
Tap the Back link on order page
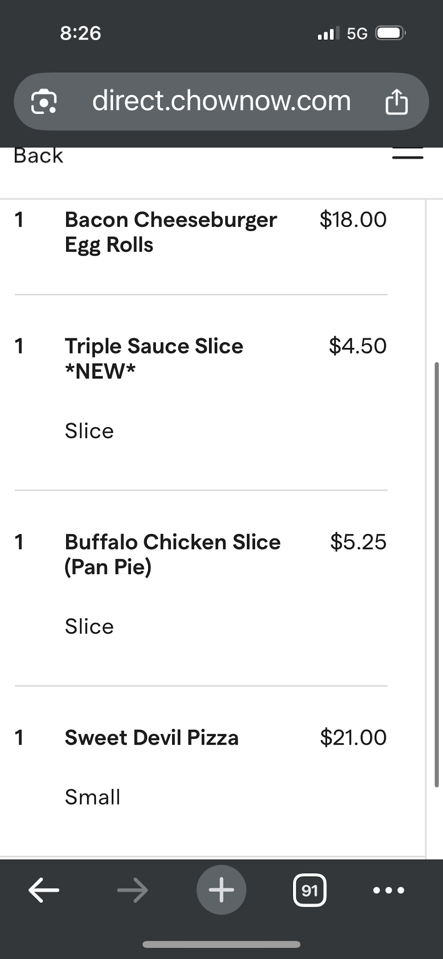(x=38, y=156)
